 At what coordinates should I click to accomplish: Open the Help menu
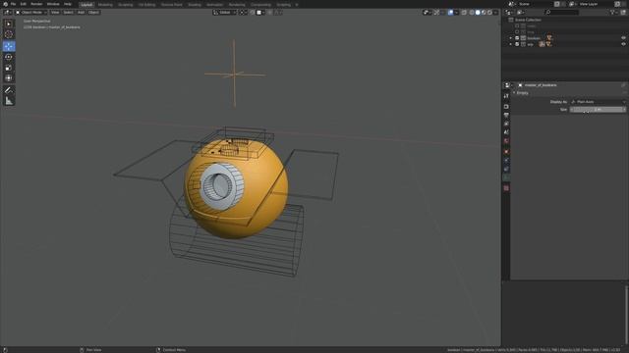click(68, 4)
